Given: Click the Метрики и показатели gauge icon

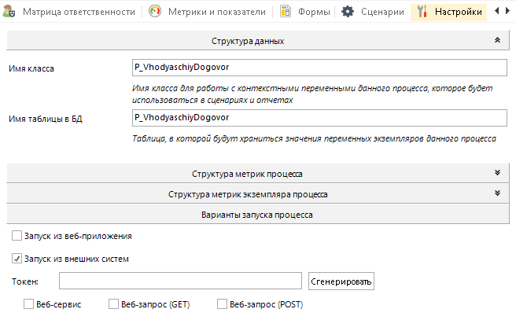Looking at the screenshot, I should click(x=157, y=13).
